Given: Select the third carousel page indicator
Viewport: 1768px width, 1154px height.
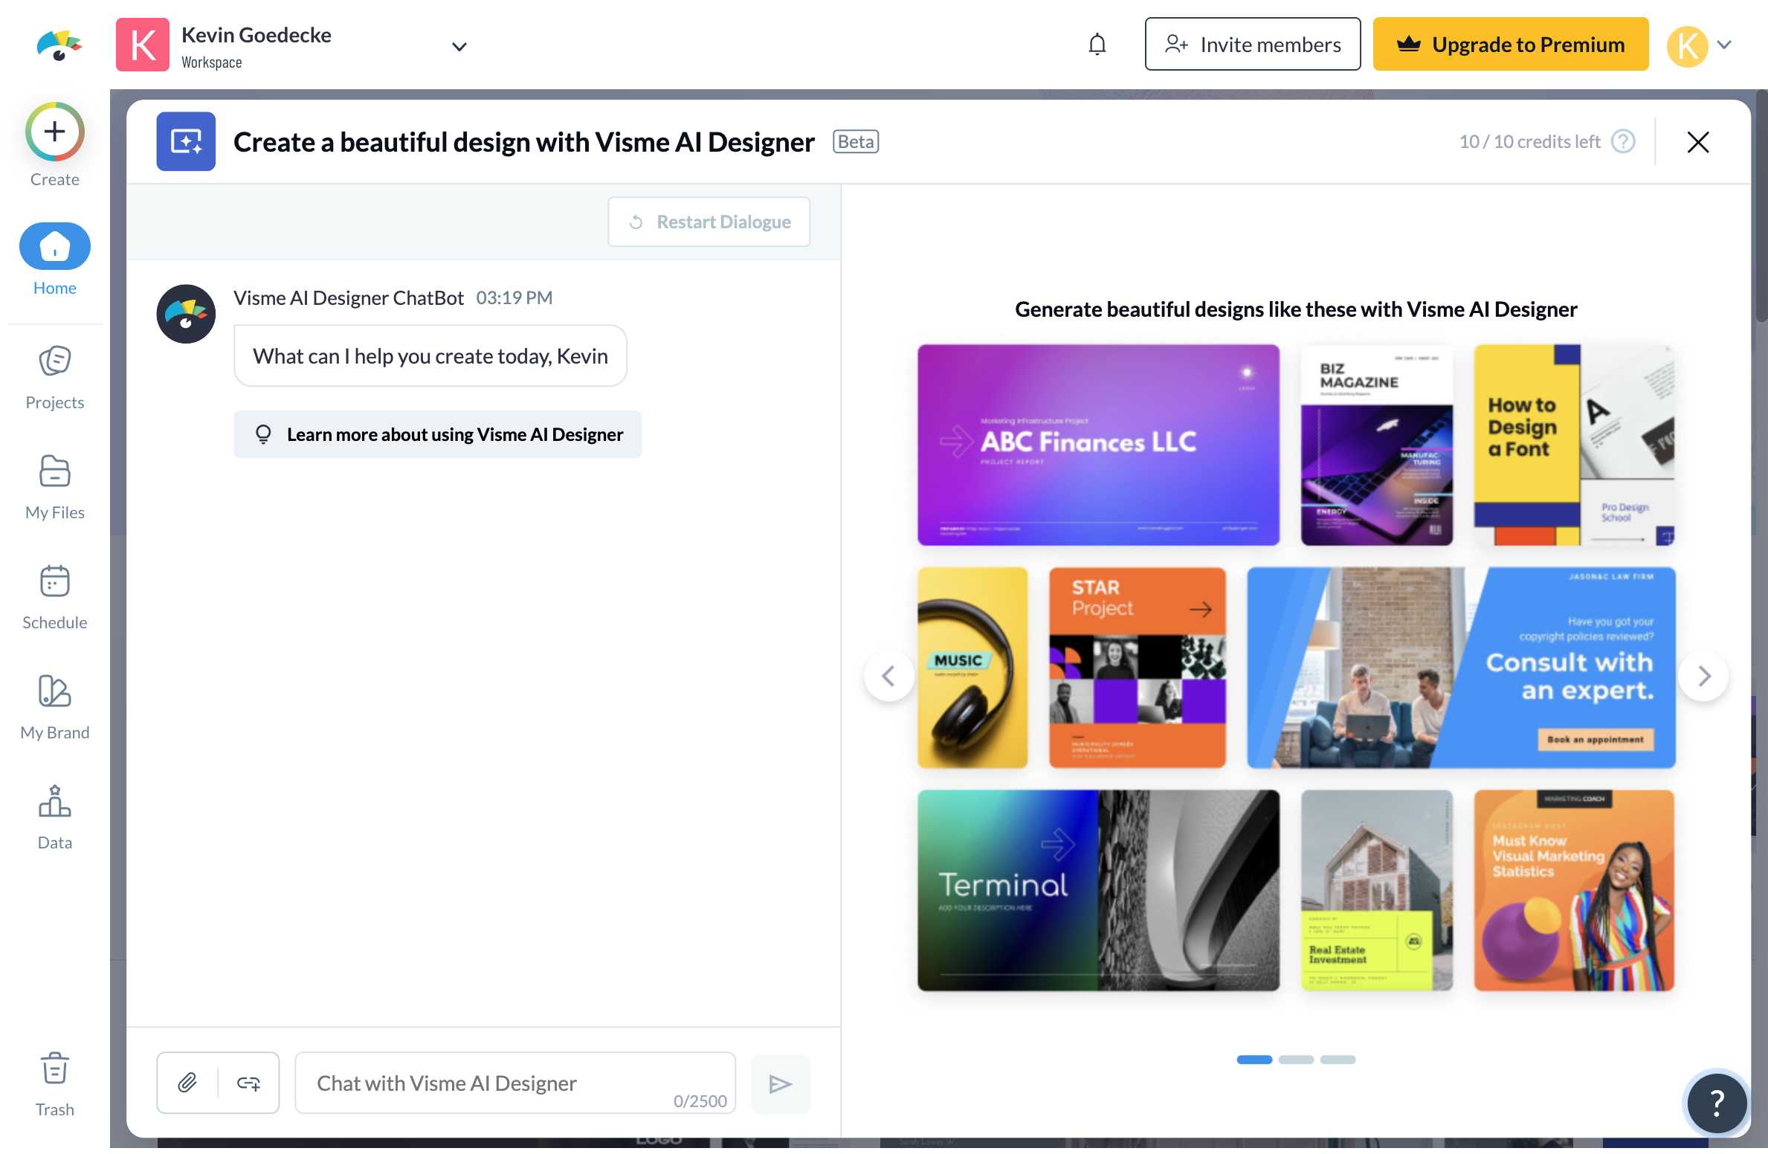Looking at the screenshot, I should [x=1338, y=1059].
